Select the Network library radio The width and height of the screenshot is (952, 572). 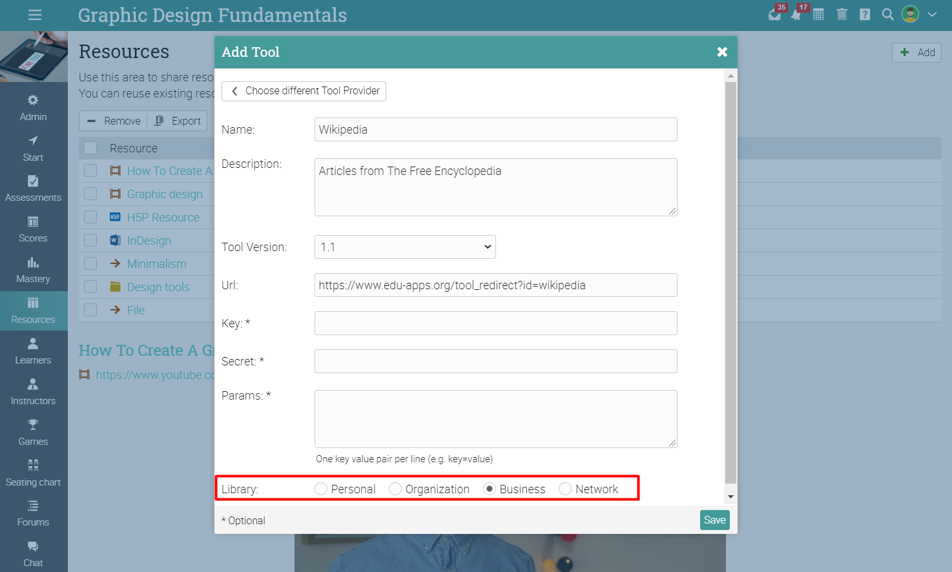click(565, 489)
